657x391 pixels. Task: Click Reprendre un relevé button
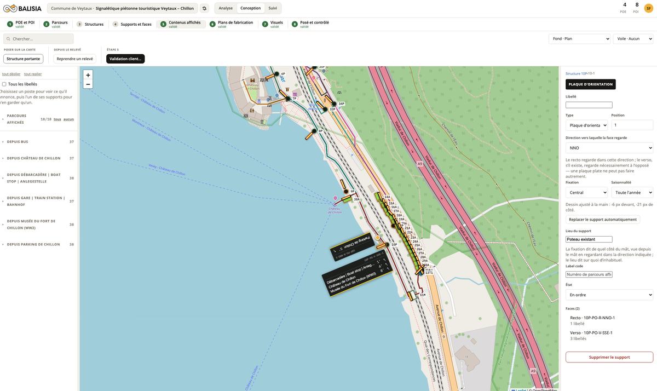[75, 59]
